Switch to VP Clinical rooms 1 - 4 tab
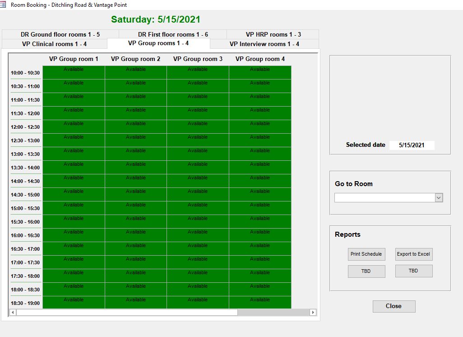 click(x=54, y=44)
